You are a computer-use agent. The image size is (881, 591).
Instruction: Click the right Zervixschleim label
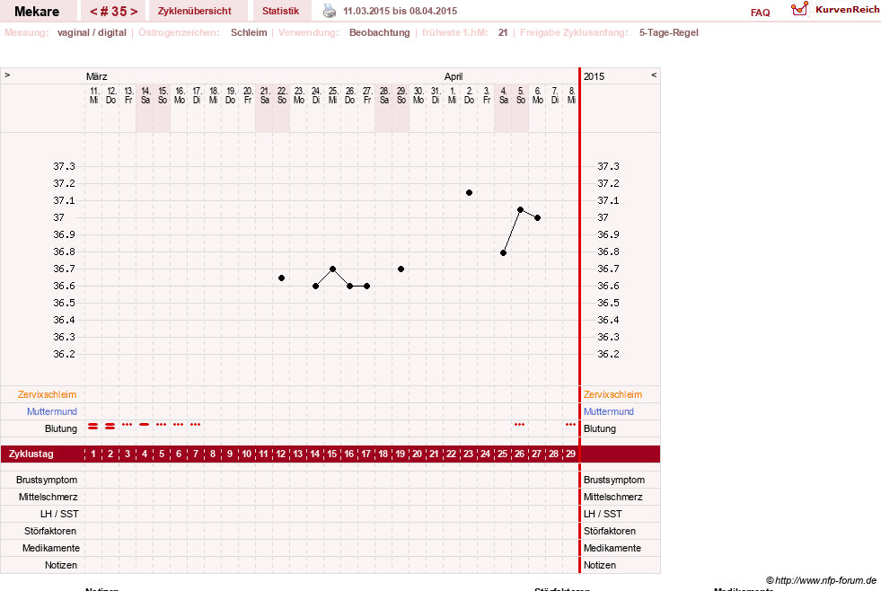tap(612, 394)
